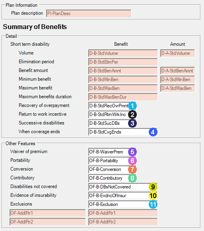This screenshot has height=231, width=204.
Task: Click the D-A-StdVolume amount field
Action: click(x=178, y=53)
